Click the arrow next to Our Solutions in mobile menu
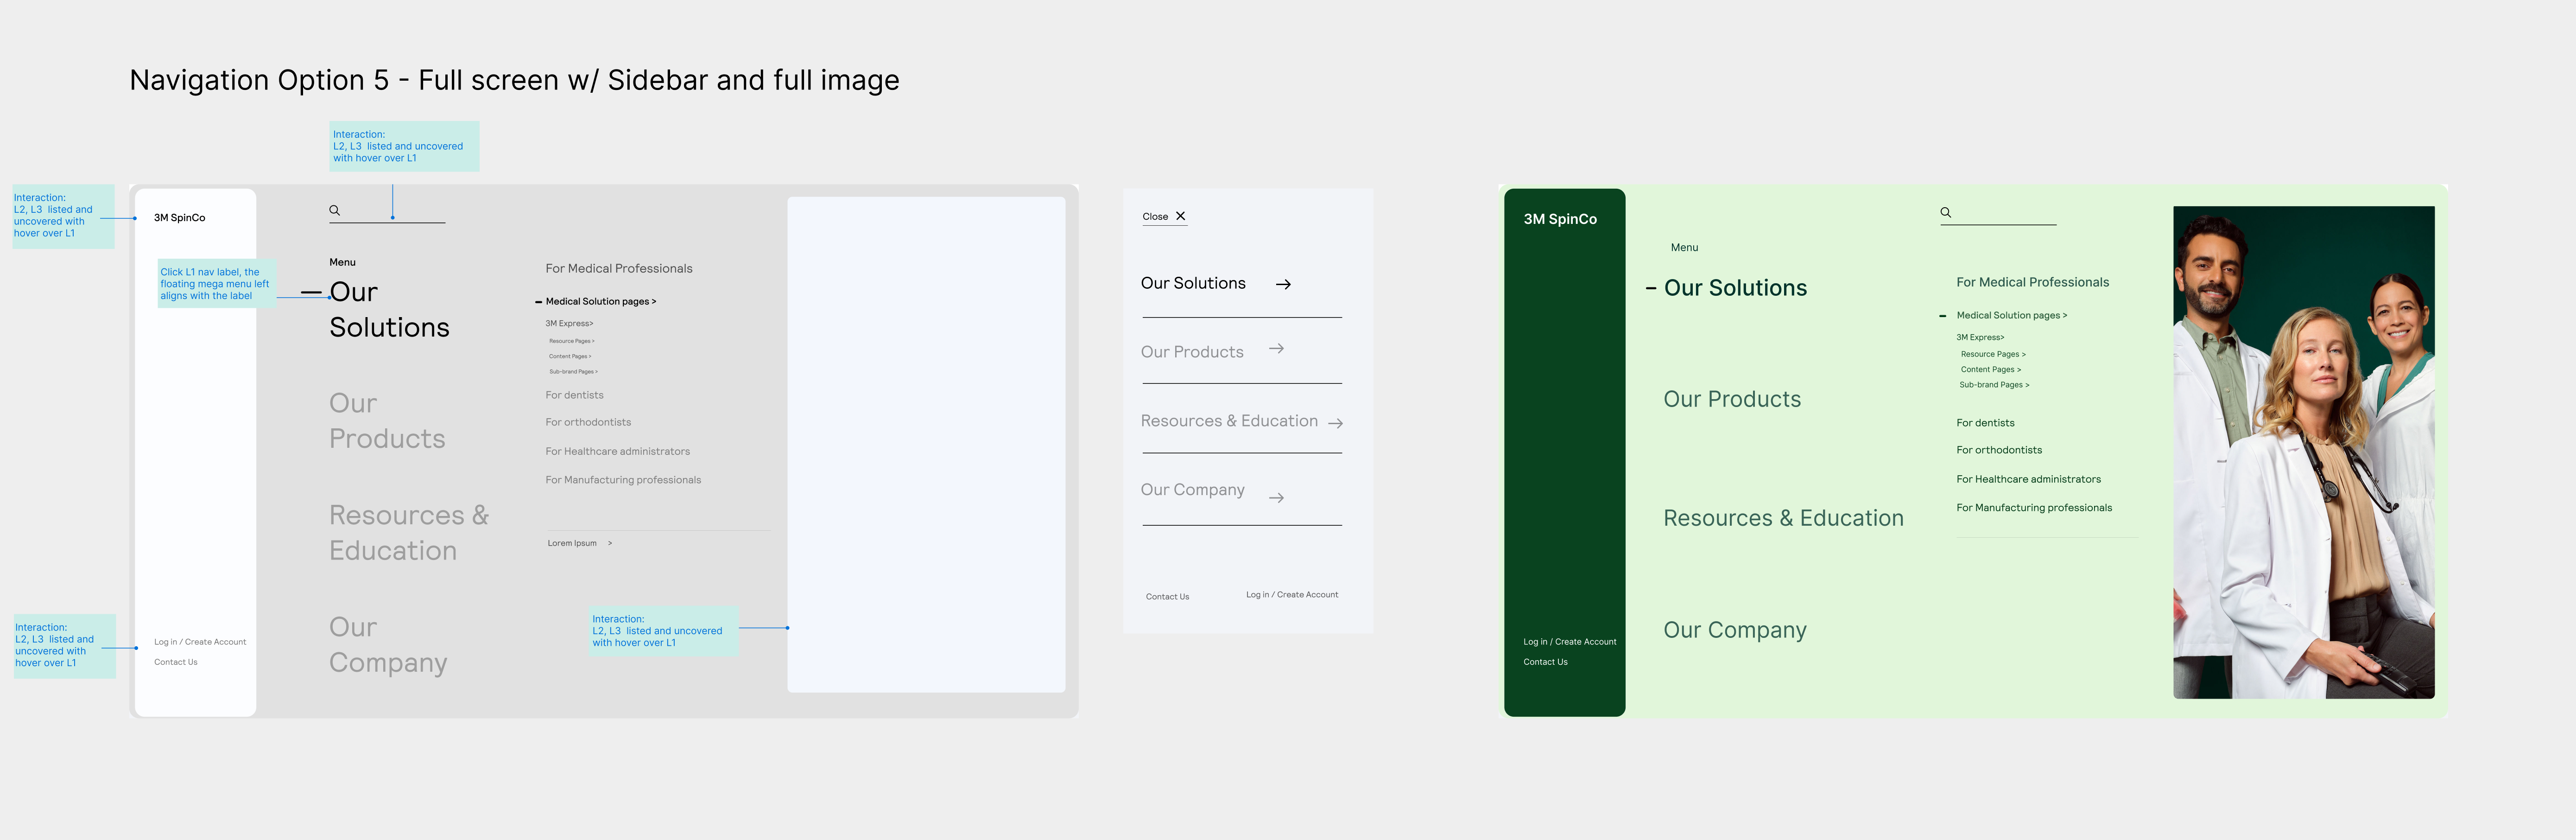 point(1283,284)
